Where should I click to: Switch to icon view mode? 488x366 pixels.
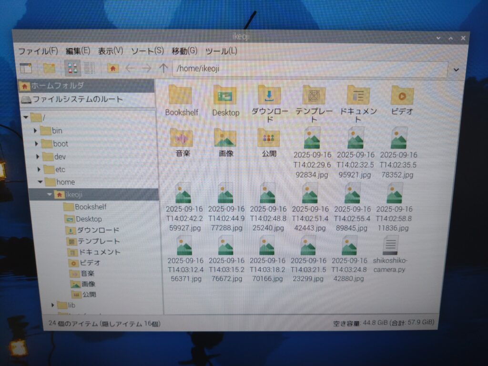tap(72, 68)
